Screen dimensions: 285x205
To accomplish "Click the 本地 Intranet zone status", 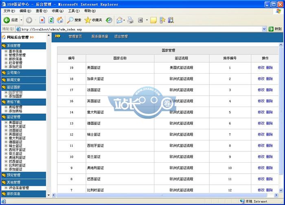I will point(254,201).
